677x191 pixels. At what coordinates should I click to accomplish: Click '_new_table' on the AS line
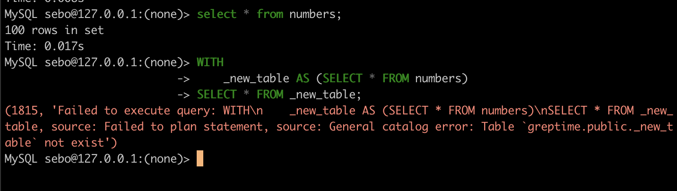pos(256,78)
